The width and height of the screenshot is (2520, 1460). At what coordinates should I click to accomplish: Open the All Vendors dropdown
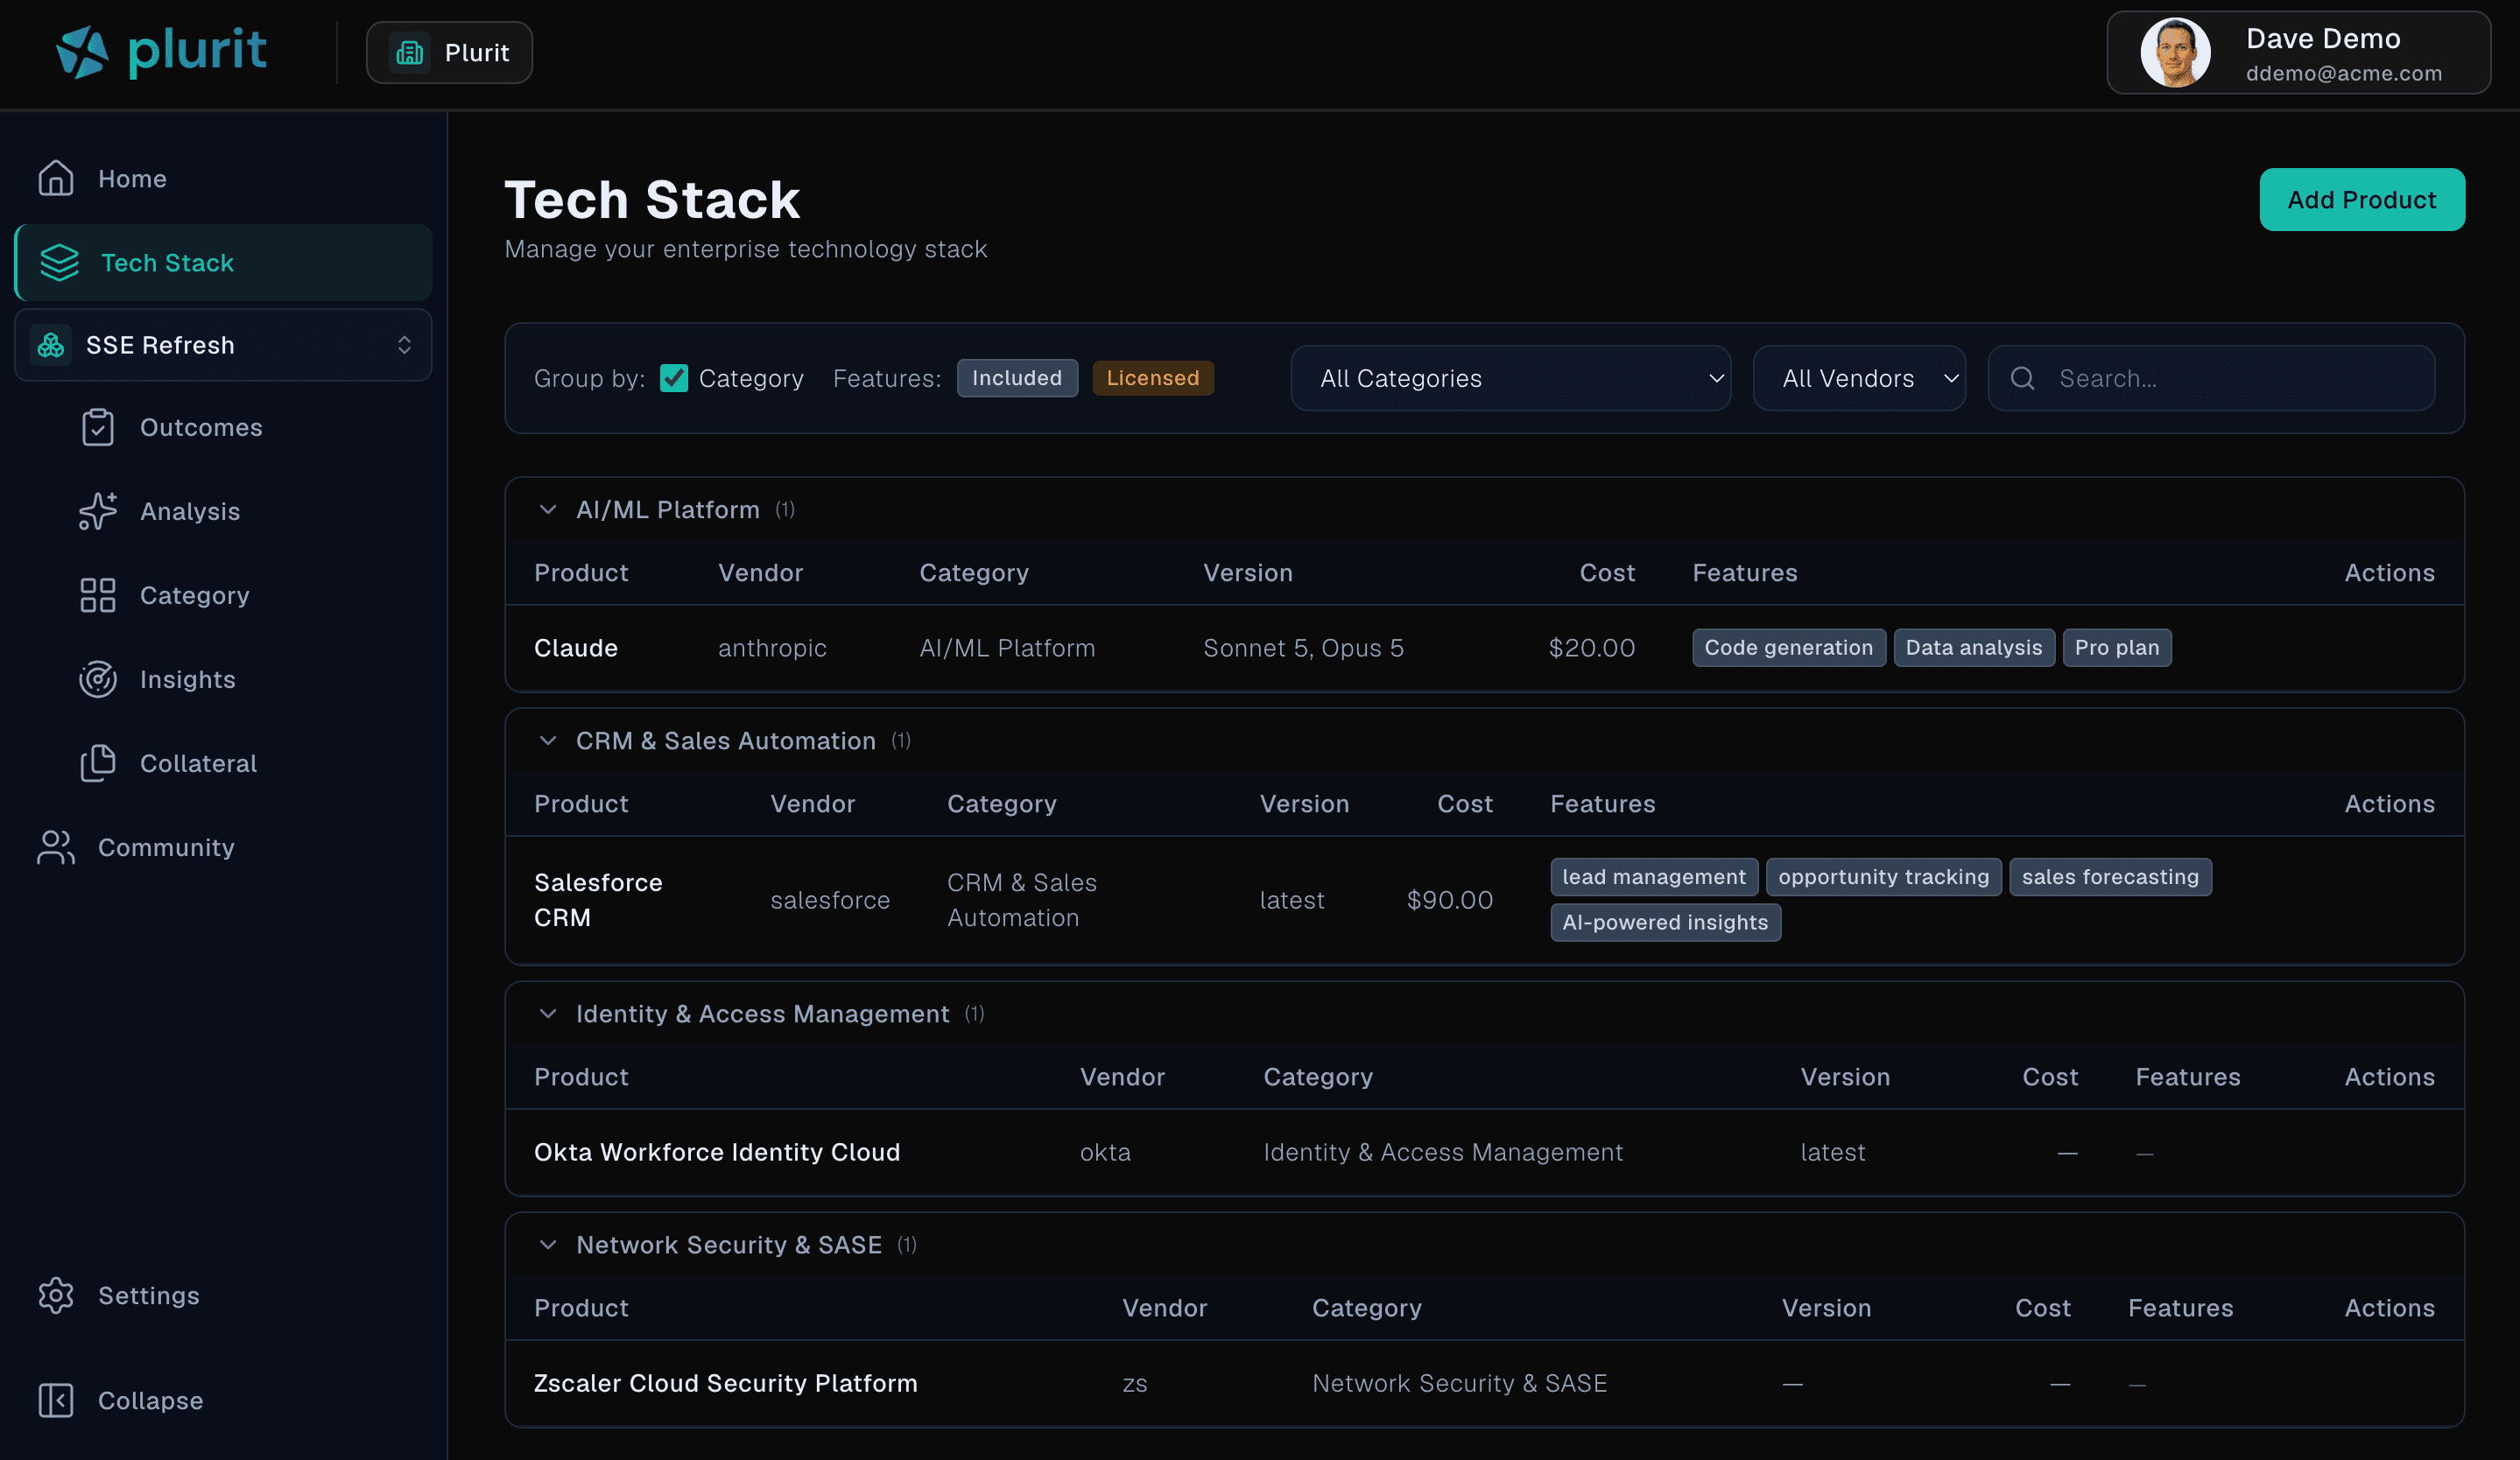(1860, 379)
